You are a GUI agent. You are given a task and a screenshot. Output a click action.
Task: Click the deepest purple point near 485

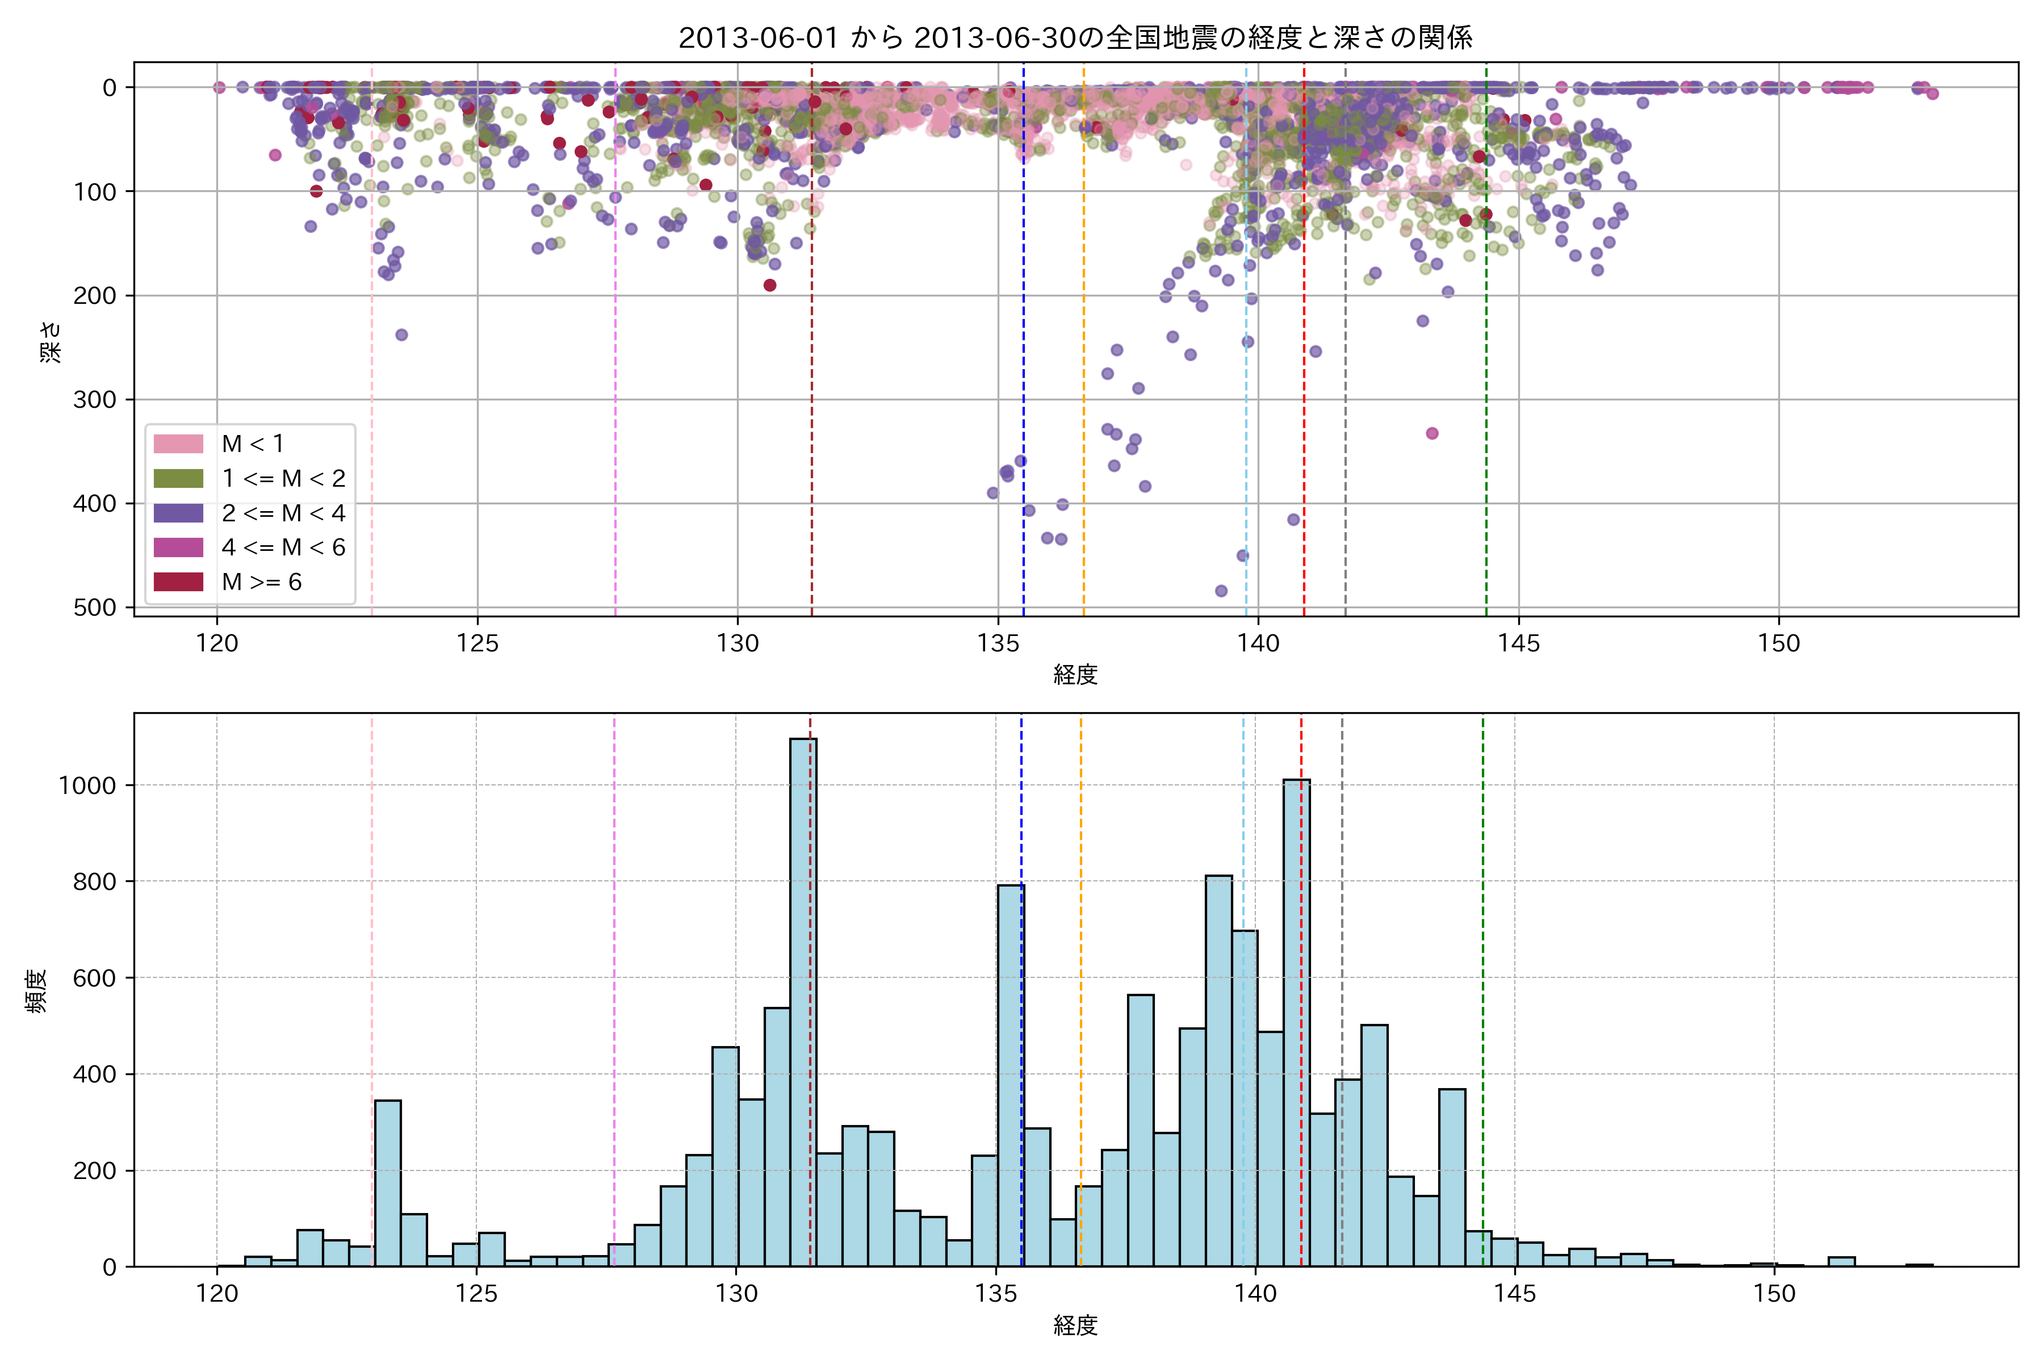(1221, 591)
